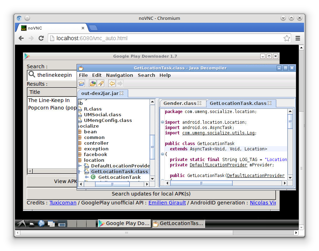
Task: Click the facebook package icon
Action: 80,155
